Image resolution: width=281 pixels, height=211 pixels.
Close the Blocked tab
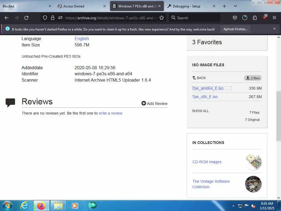(50, 6)
